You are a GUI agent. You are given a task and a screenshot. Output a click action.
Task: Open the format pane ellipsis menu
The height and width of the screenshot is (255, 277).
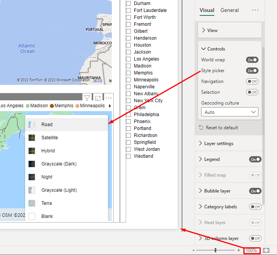[255, 10]
